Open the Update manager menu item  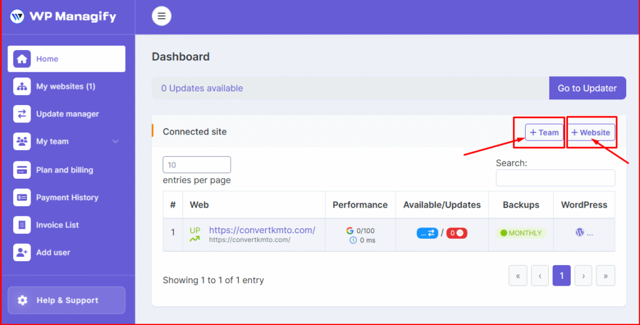pos(66,114)
